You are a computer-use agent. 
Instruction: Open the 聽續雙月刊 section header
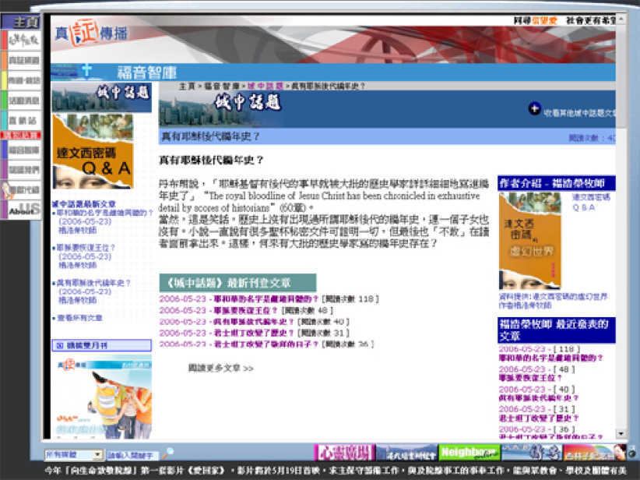101,345
